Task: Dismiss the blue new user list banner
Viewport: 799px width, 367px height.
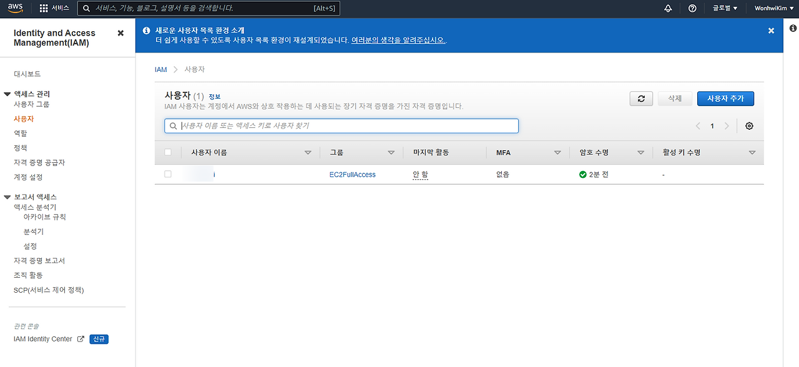Action: pyautogui.click(x=771, y=31)
